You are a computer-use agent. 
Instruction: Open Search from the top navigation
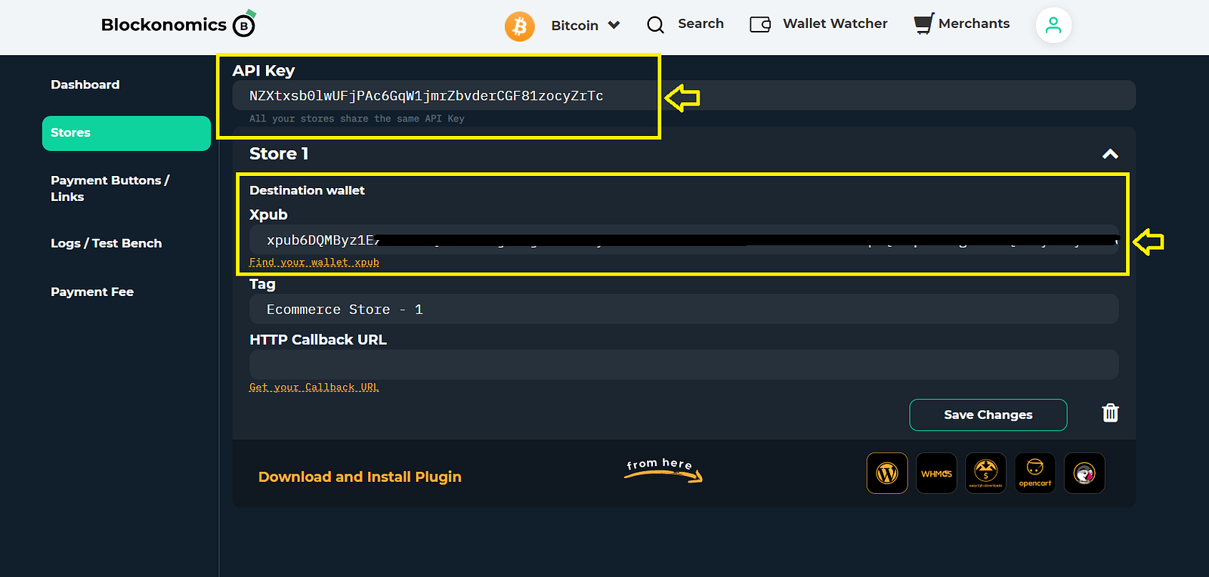coord(700,23)
